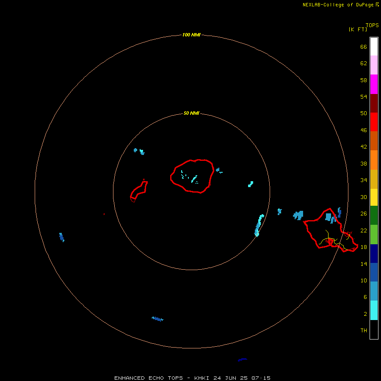
Task: Click the "10" legend label
Action: pos(364,281)
